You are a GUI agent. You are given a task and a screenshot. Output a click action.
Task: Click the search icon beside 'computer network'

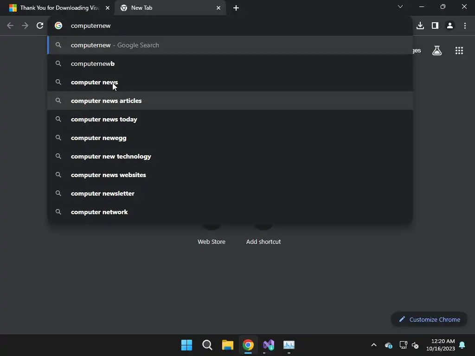pos(58,212)
